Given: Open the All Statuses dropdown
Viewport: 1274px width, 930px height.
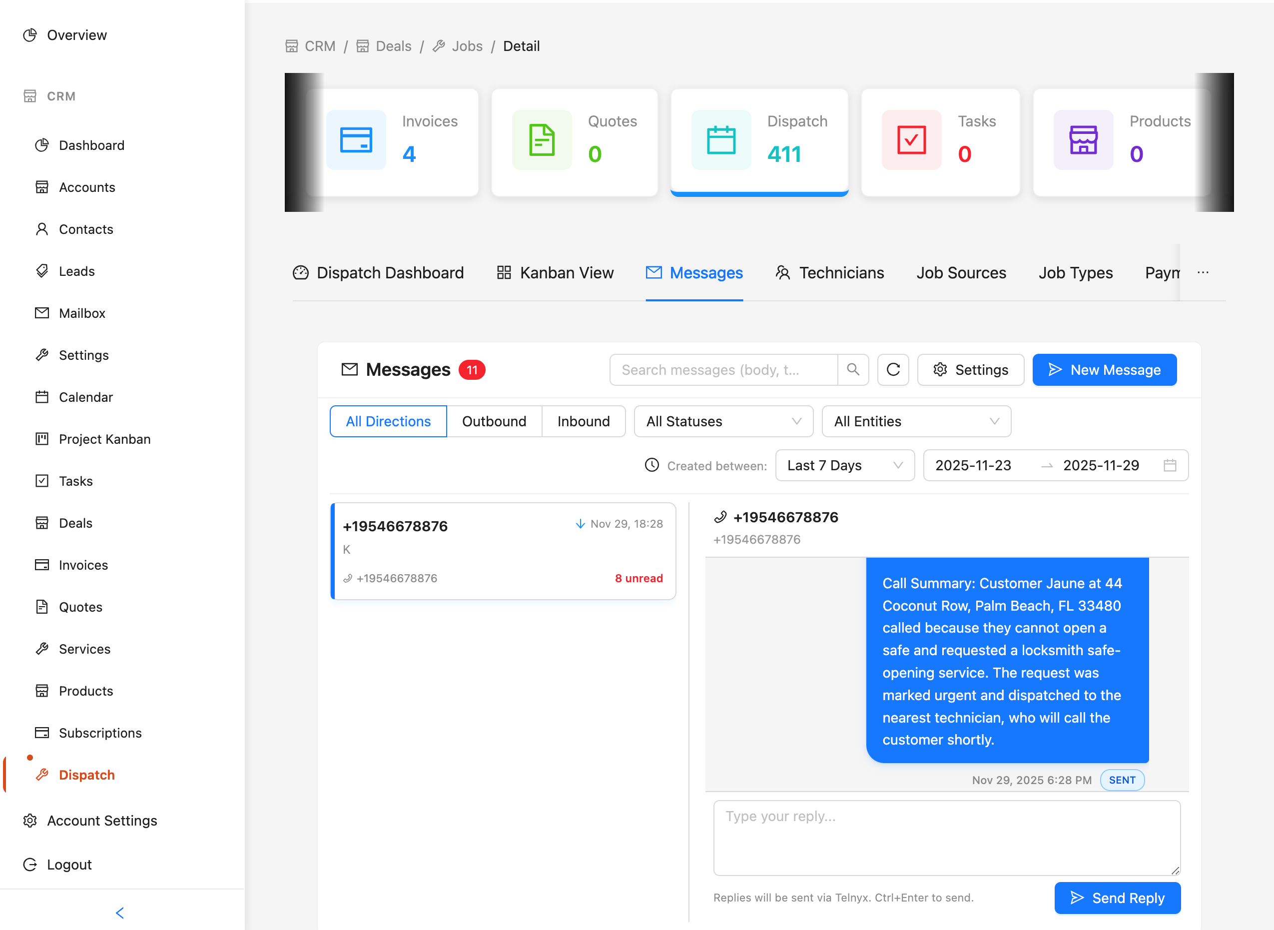Looking at the screenshot, I should point(723,421).
